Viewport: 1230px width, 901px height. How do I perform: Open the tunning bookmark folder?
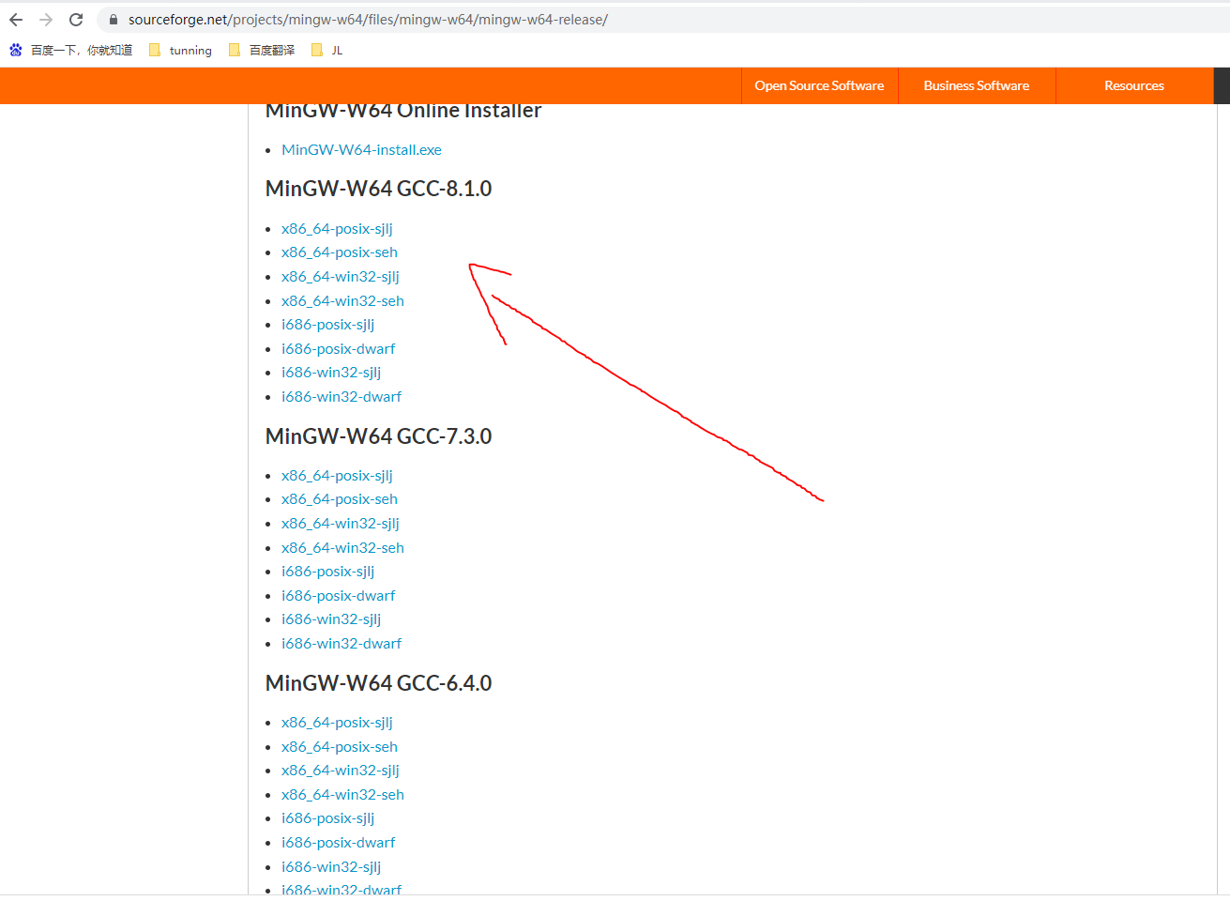click(181, 51)
